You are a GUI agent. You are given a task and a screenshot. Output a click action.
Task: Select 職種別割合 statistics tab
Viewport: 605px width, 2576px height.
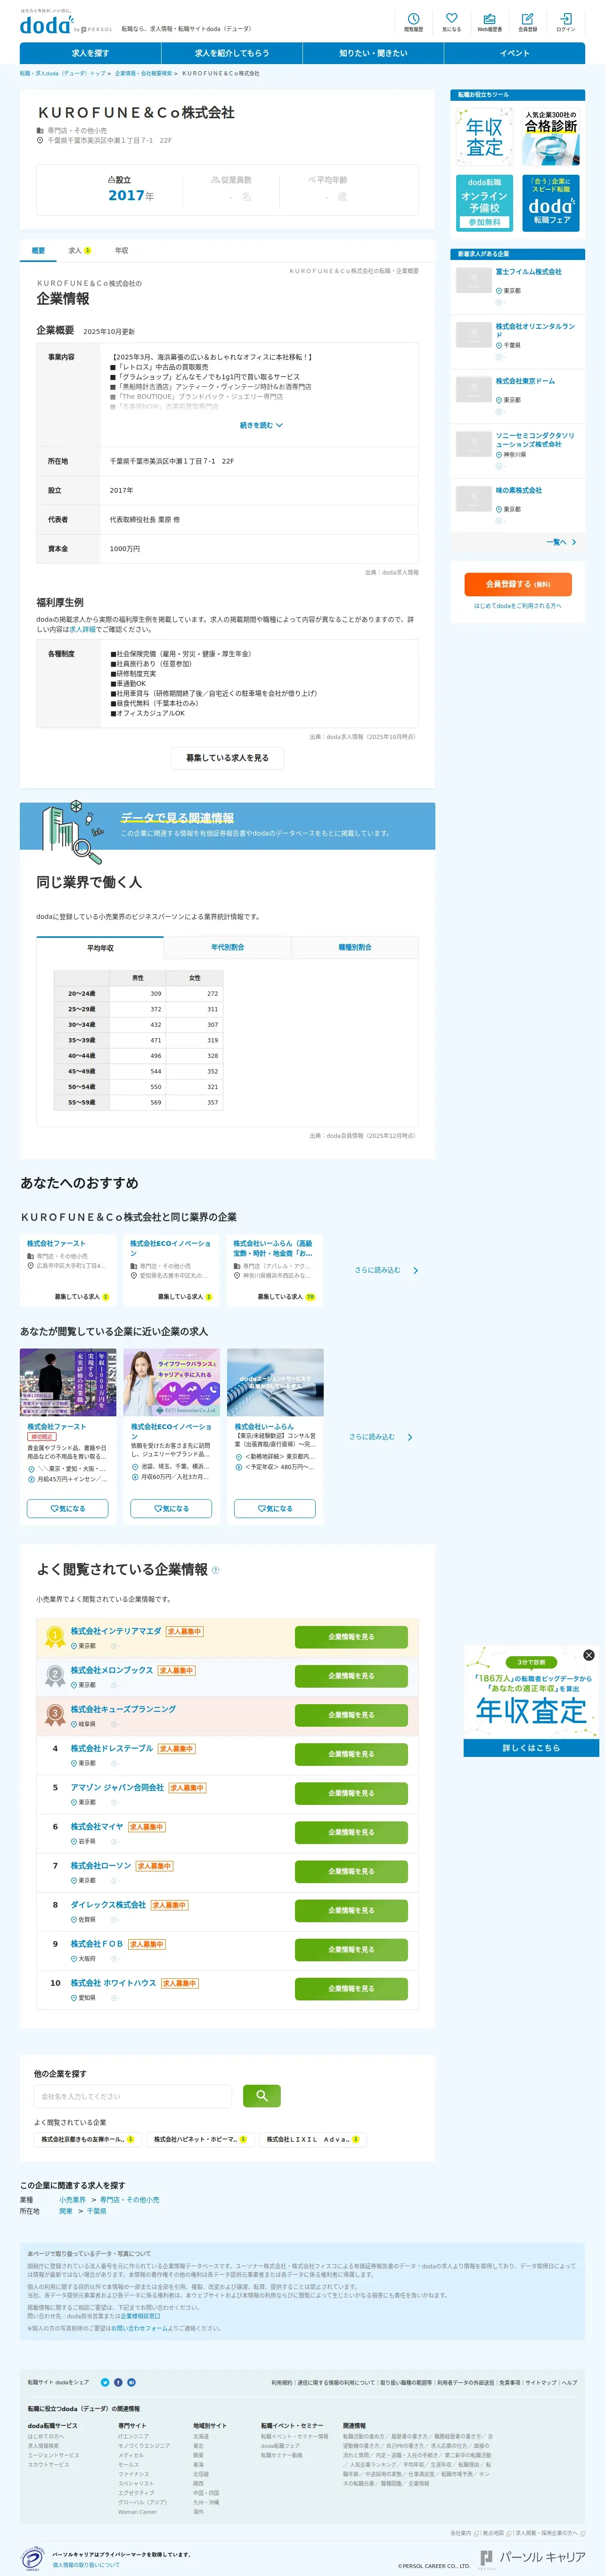(355, 947)
